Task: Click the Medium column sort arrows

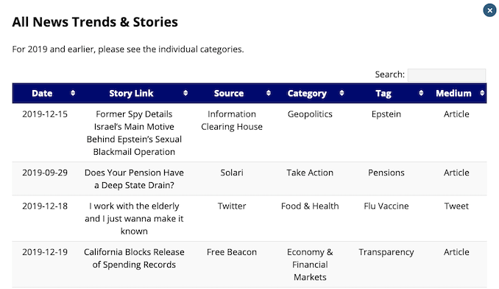Action: (x=482, y=93)
